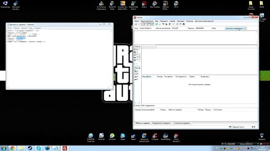Open Steam from the taskbar
This screenshot has width=270, height=151.
(30, 148)
